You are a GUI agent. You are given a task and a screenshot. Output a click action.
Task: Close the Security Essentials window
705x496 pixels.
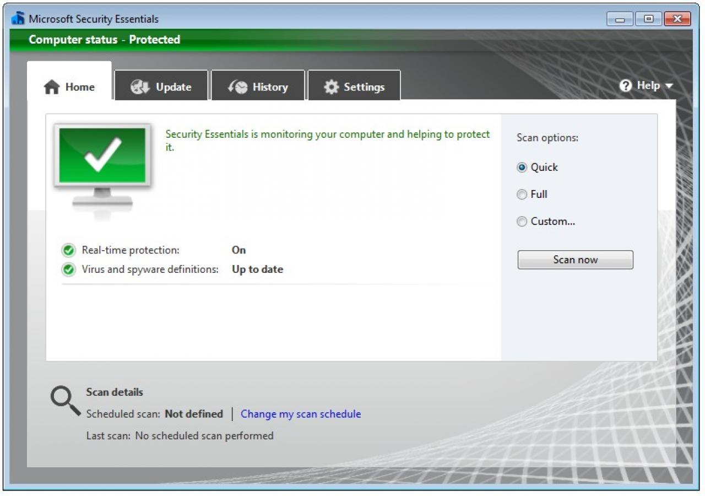pos(677,19)
